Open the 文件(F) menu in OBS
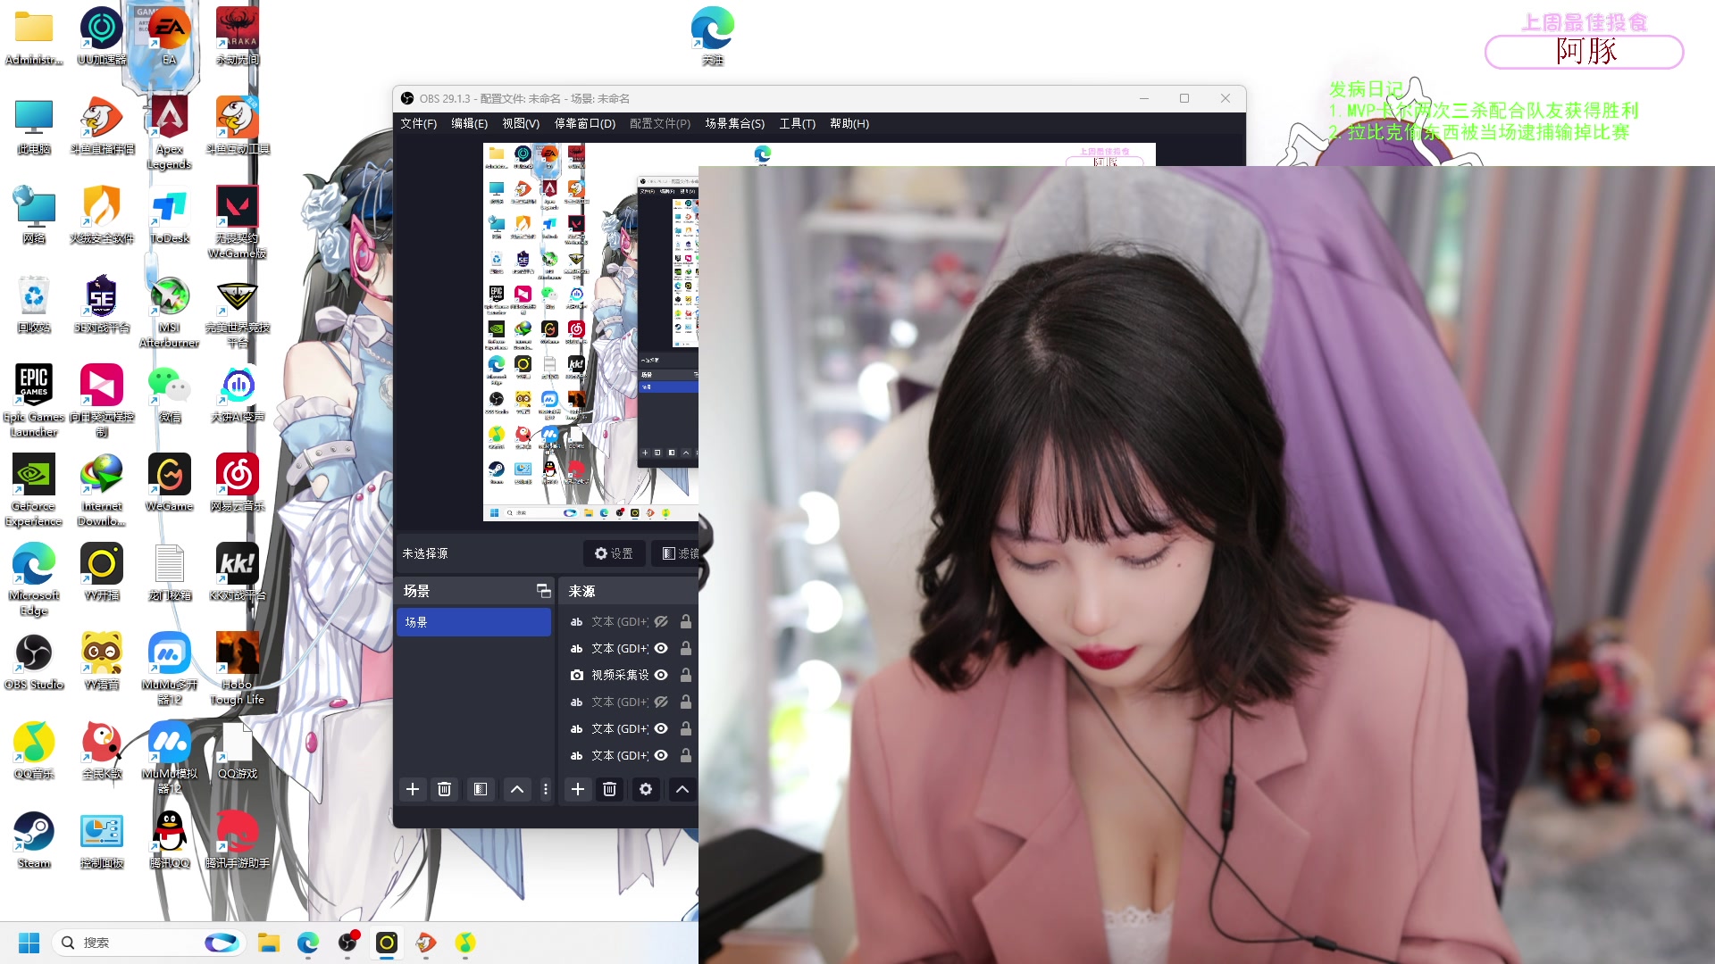This screenshot has height=964, width=1715. click(418, 123)
